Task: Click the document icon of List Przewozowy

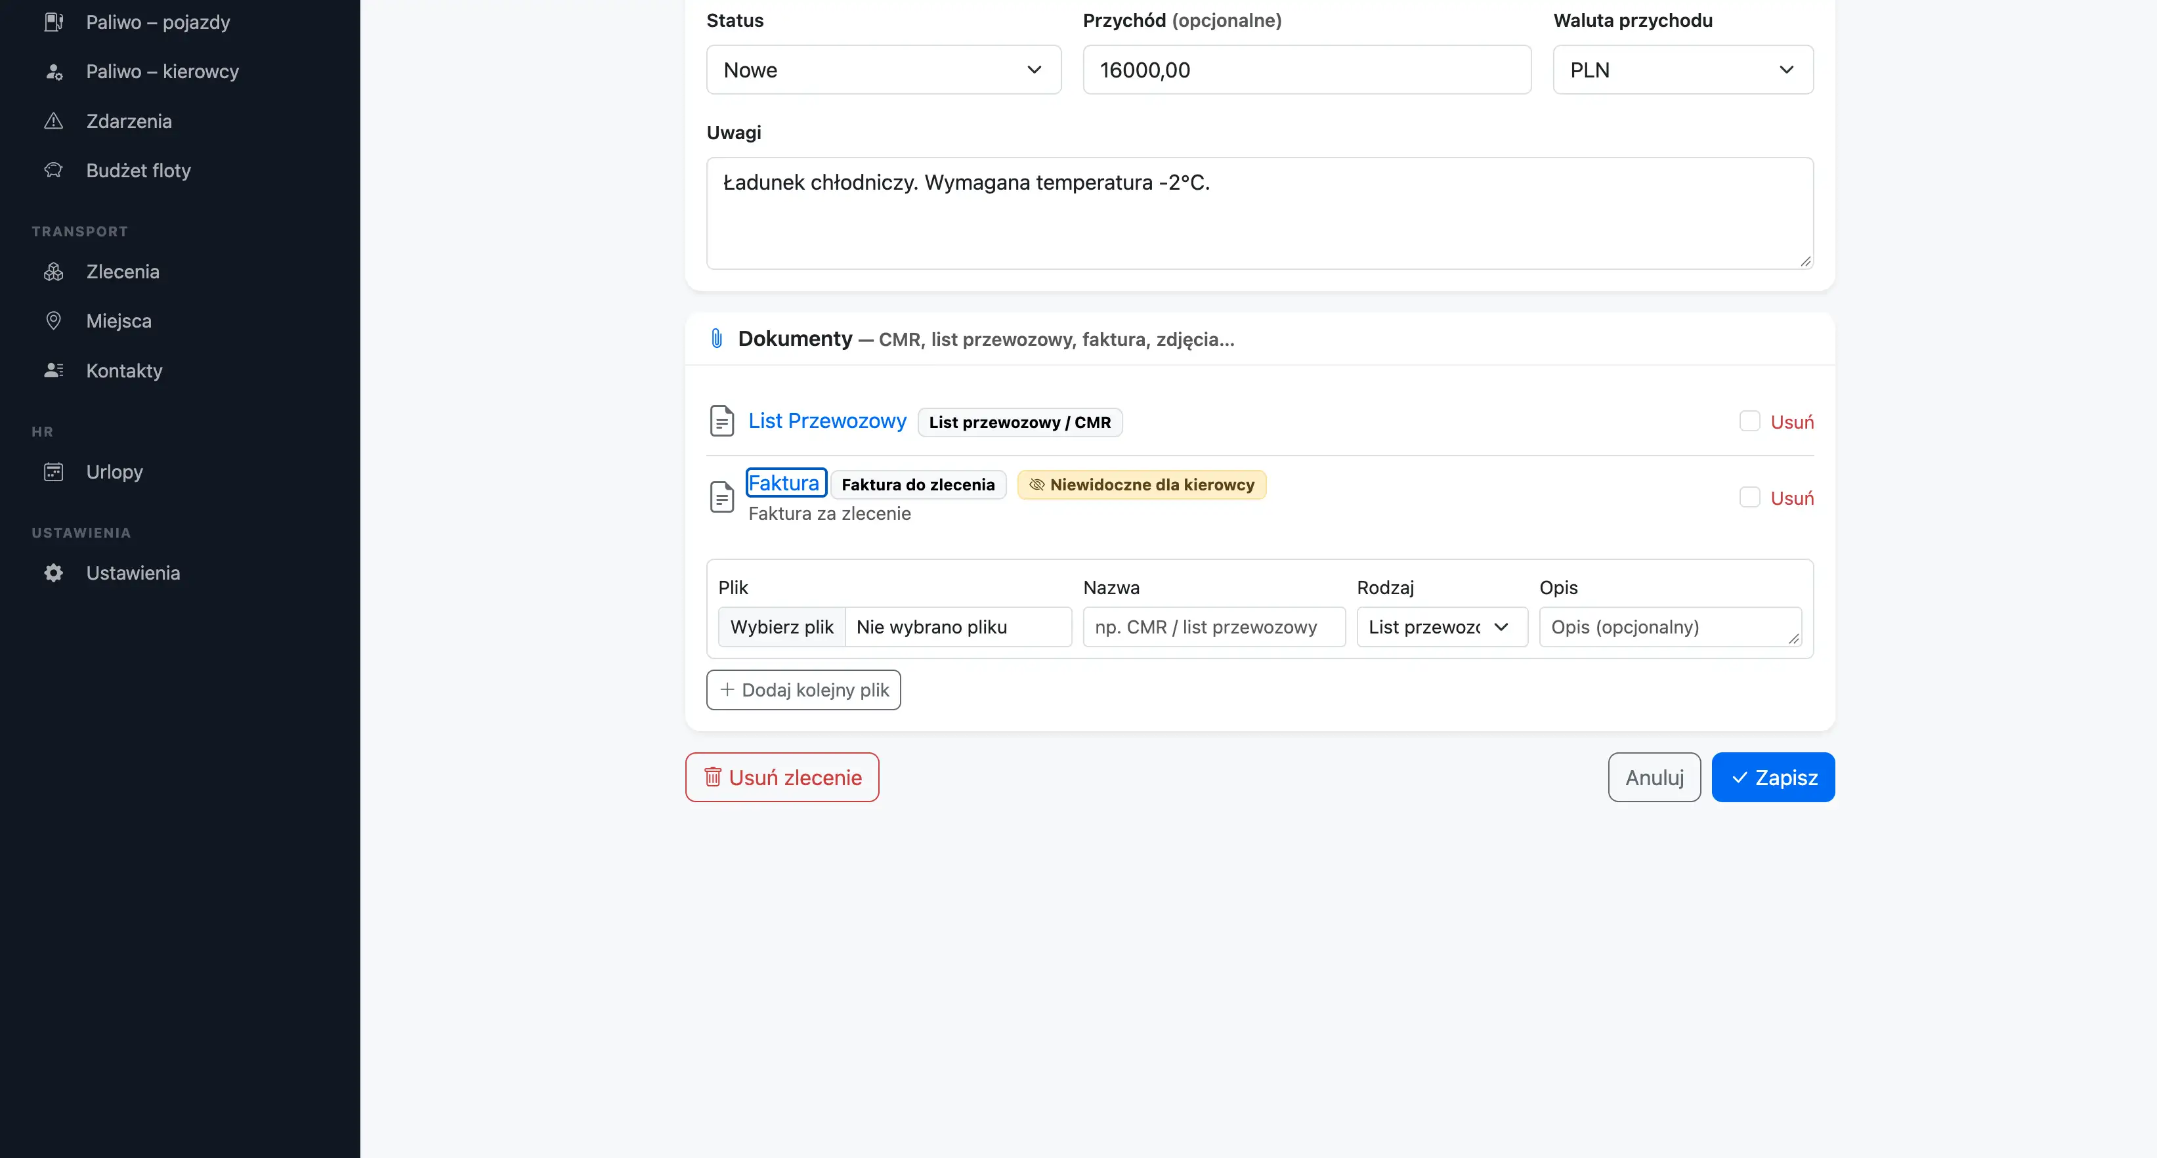Action: tap(722, 421)
